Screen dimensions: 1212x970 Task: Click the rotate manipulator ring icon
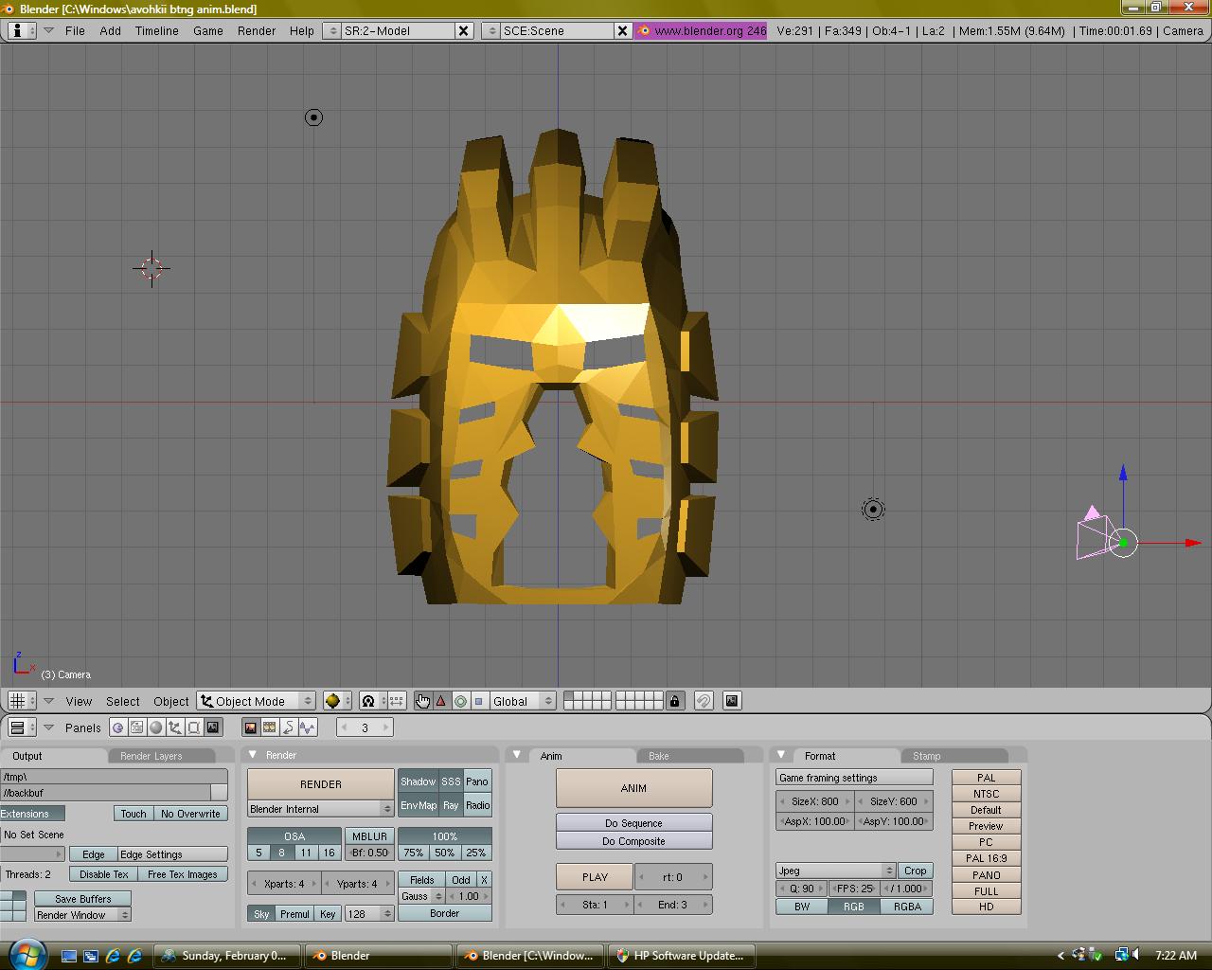point(460,701)
